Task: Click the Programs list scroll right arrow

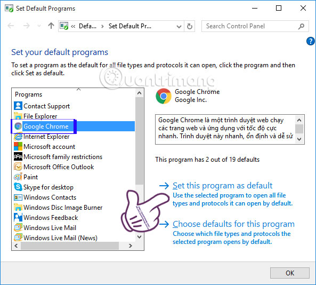Action: tap(131, 246)
